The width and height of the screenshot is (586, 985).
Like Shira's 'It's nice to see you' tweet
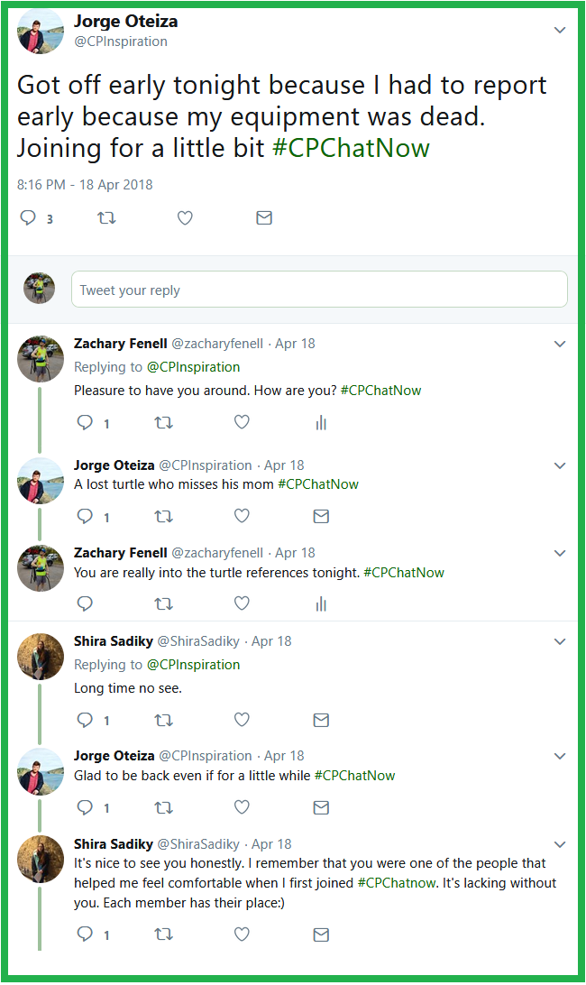242,934
